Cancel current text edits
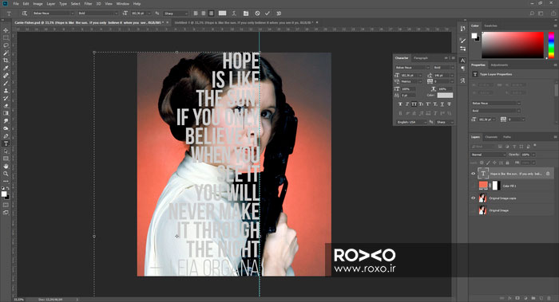The width and height of the screenshot is (559, 302). pyautogui.click(x=257, y=14)
